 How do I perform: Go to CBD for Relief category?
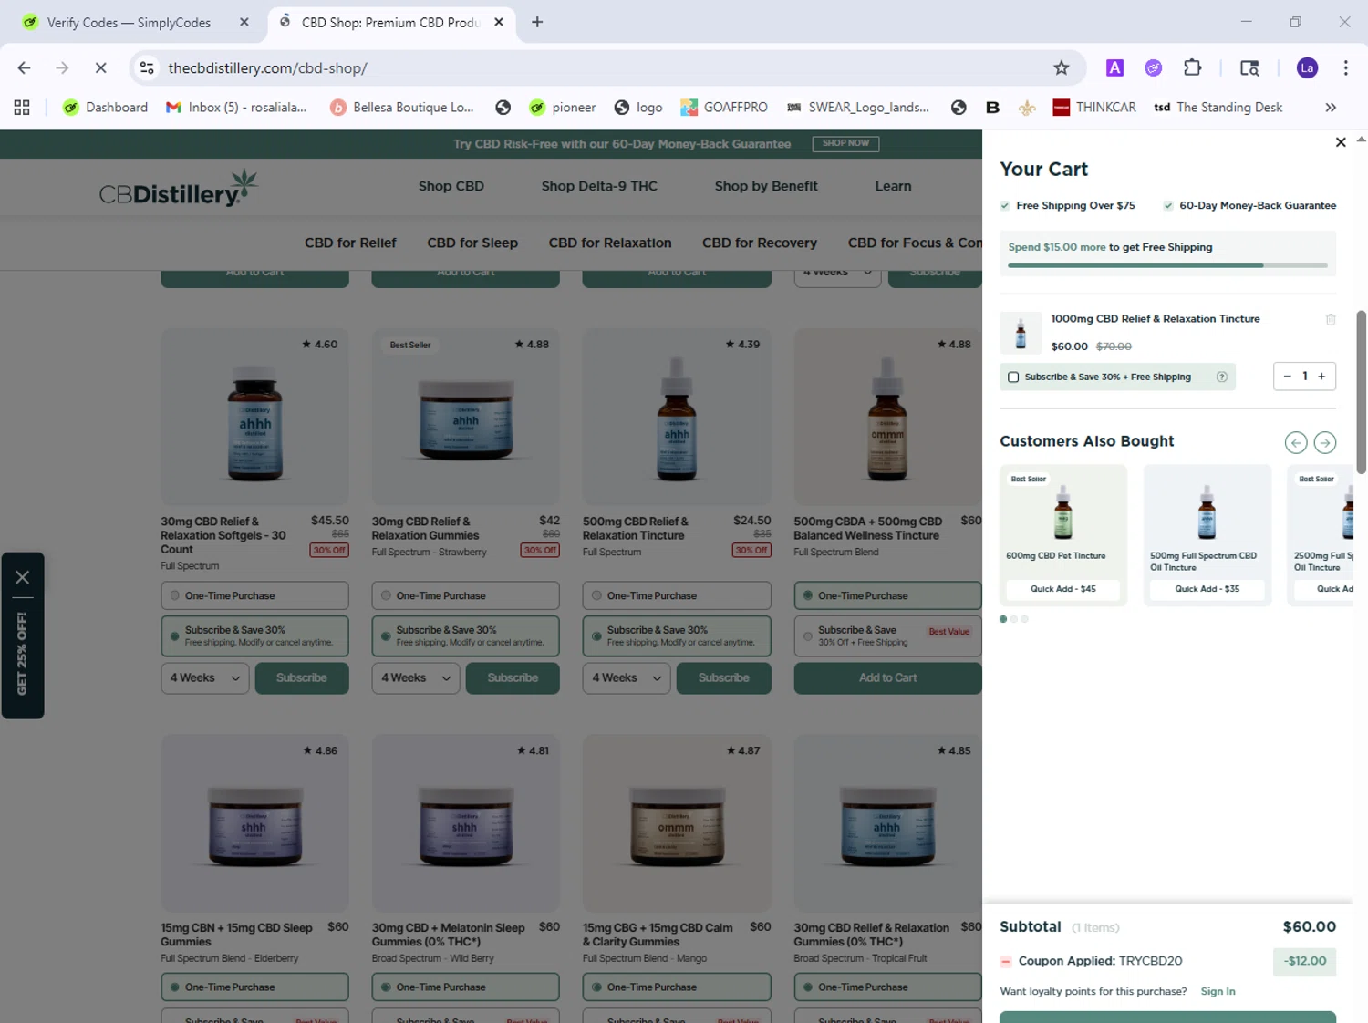pyautogui.click(x=350, y=243)
